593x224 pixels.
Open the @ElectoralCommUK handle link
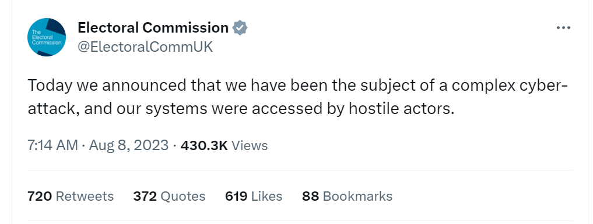[145, 47]
